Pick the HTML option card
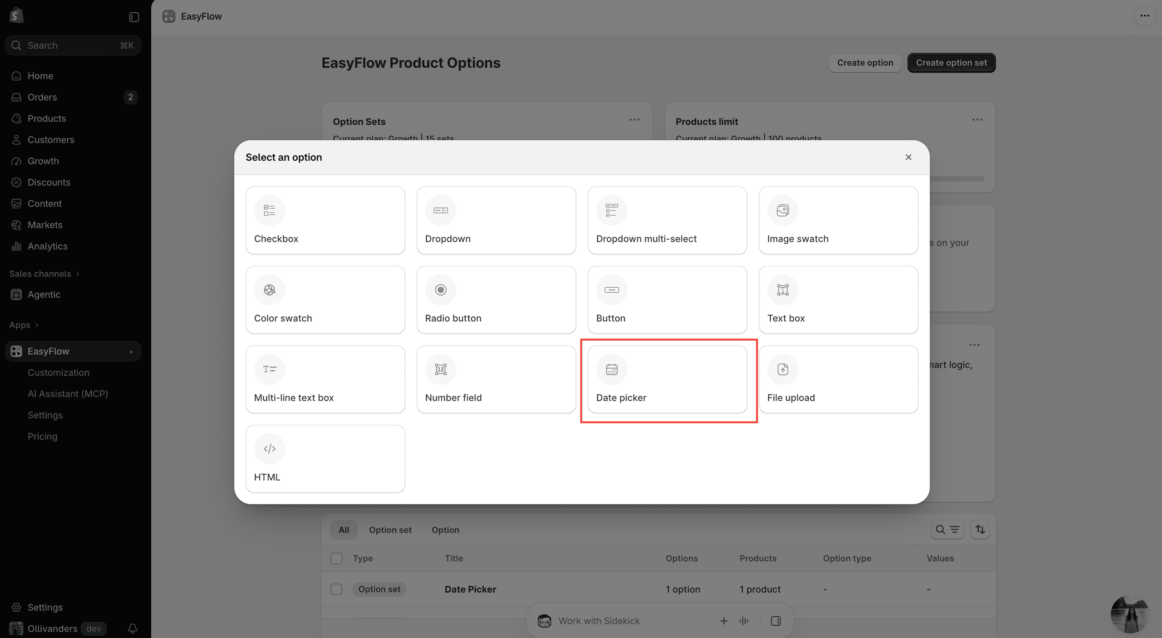Viewport: 1162px width, 638px height. (325, 458)
